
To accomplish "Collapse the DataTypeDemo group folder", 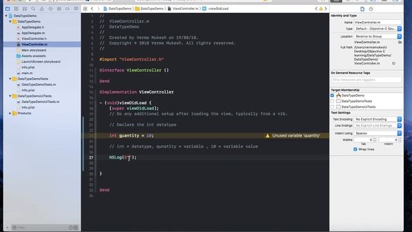I will [10, 21].
